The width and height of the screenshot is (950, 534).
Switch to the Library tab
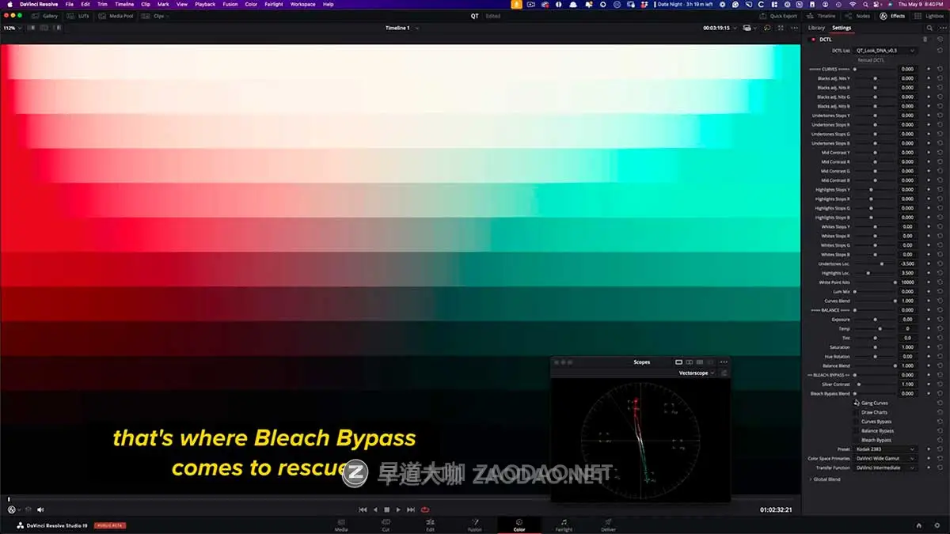pyautogui.click(x=817, y=27)
